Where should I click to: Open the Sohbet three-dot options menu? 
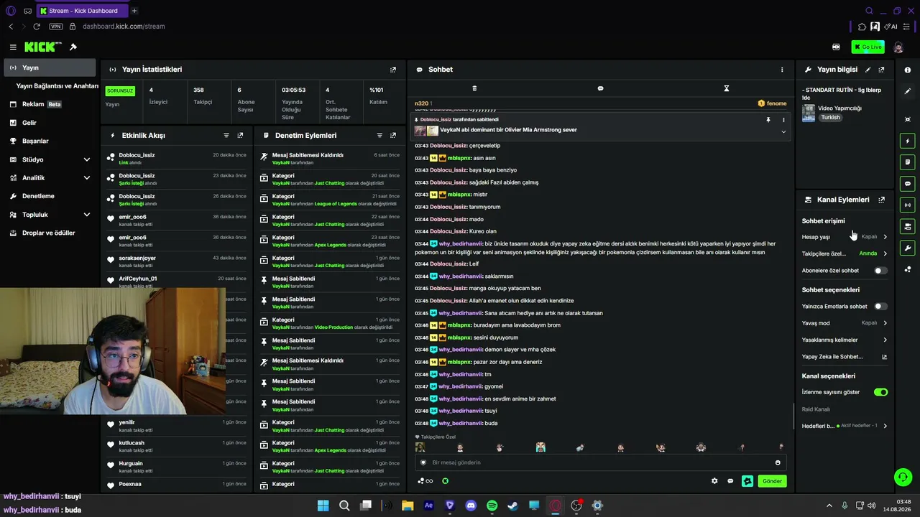[x=782, y=70]
